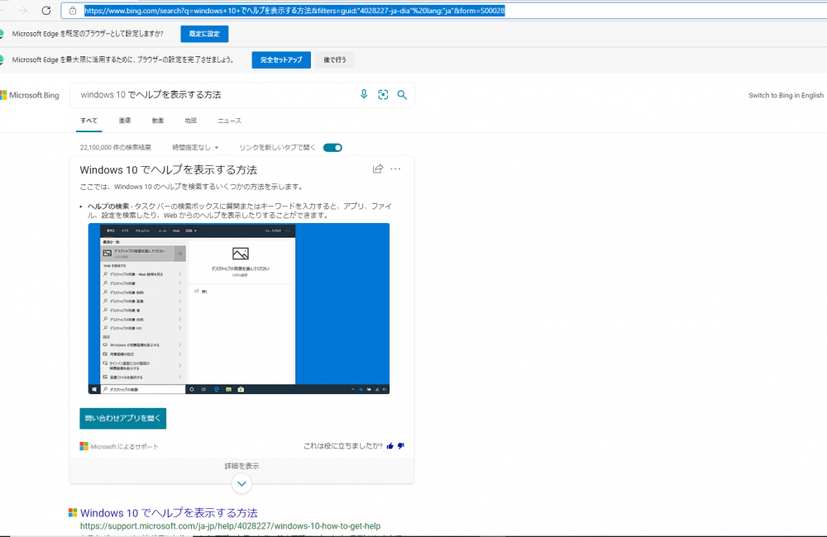Click the answer card heading title
The width and height of the screenshot is (827, 537).
click(x=168, y=169)
